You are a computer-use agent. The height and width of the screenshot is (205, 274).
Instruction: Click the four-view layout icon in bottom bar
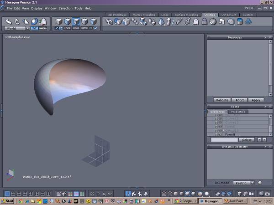pyautogui.click(x=13, y=194)
